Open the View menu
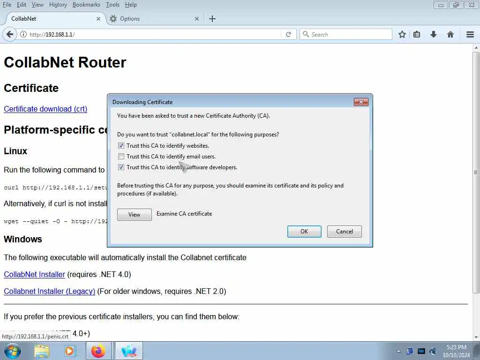This screenshot has width=480, height=360. point(37,5)
